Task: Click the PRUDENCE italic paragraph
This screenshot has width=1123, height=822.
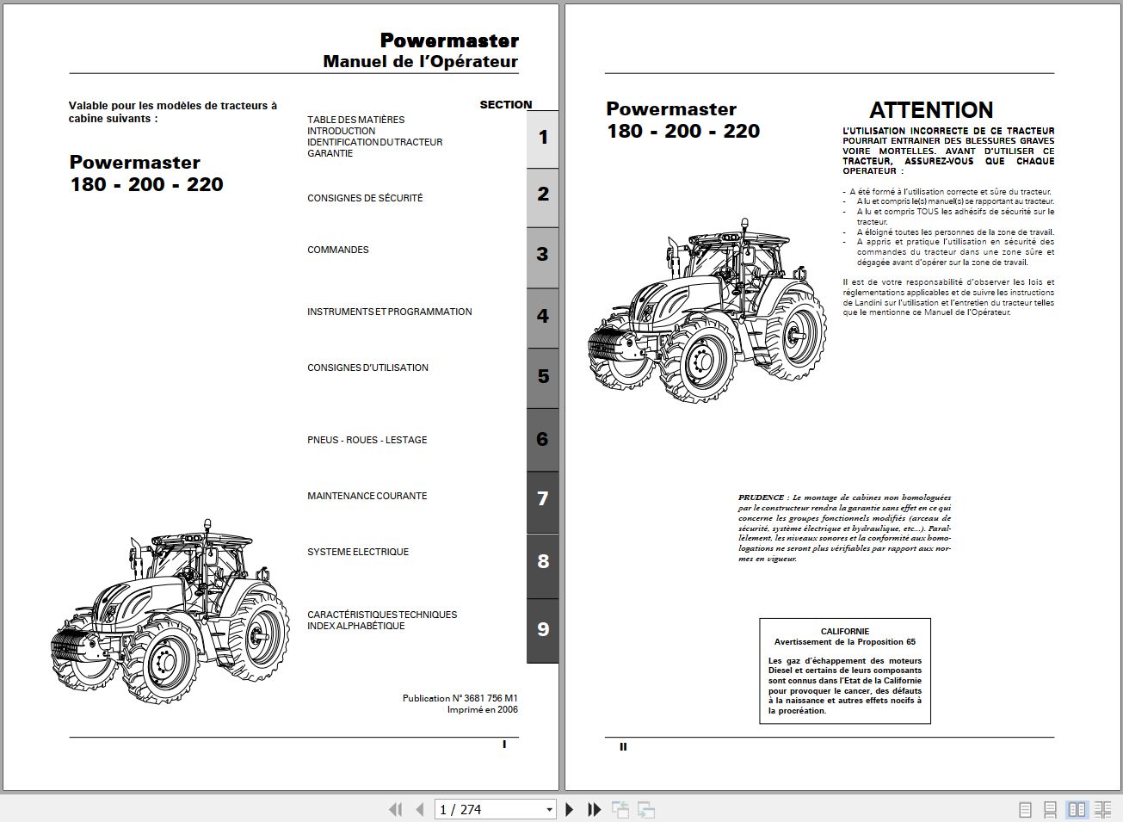Action: coord(844,528)
